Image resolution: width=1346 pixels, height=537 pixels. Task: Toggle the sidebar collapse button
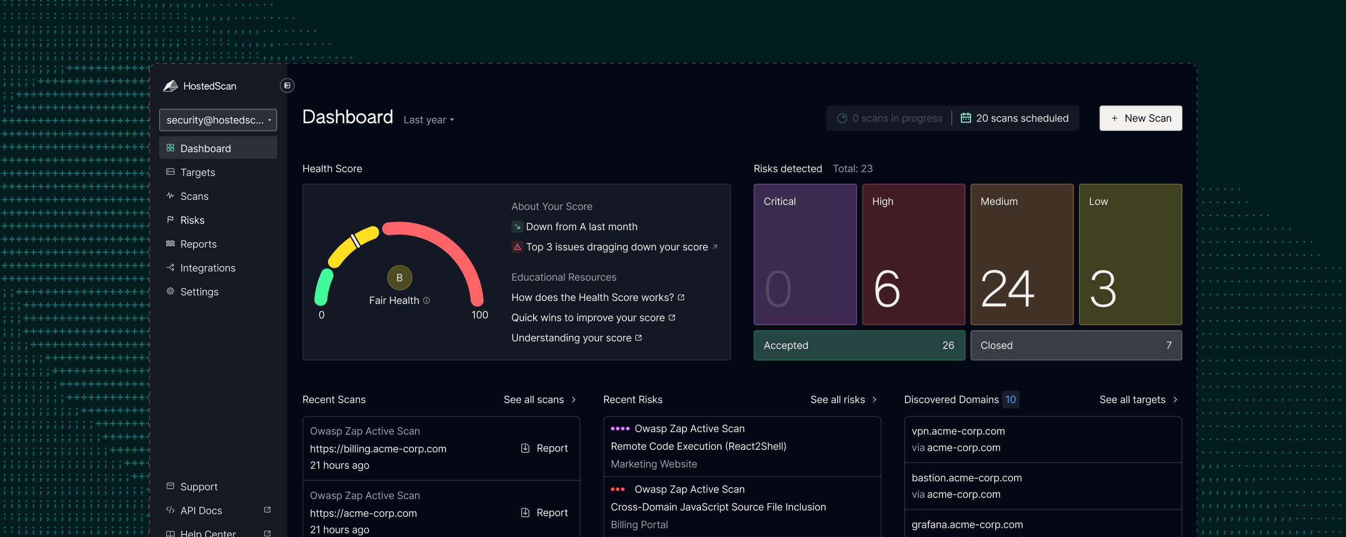click(287, 85)
